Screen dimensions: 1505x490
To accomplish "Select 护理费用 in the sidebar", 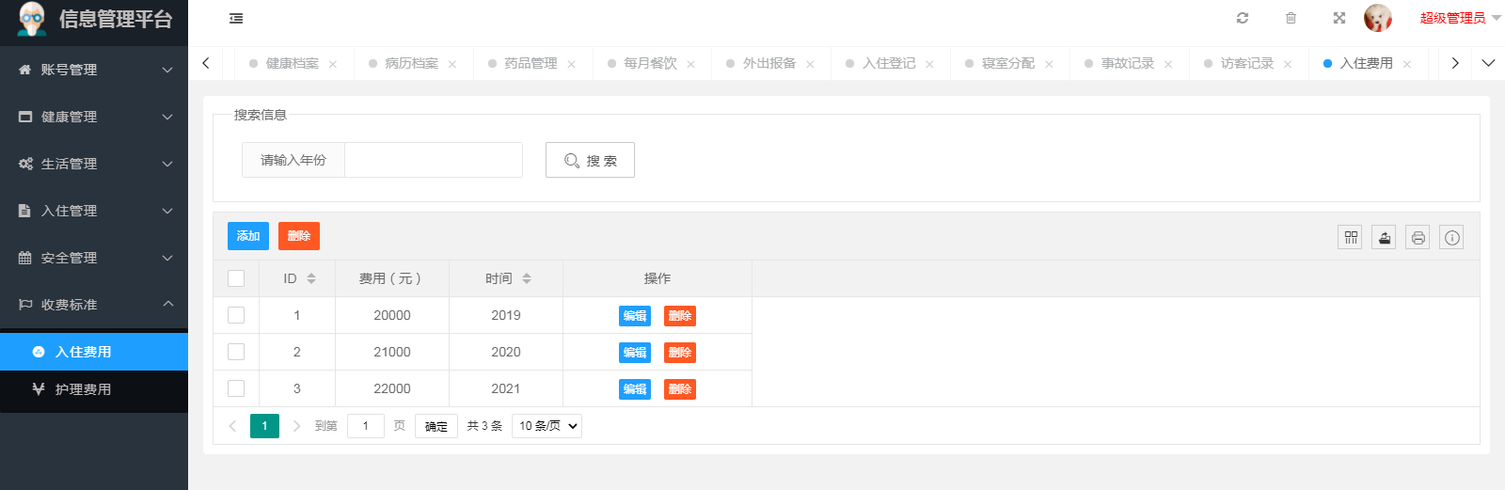I will (x=94, y=389).
